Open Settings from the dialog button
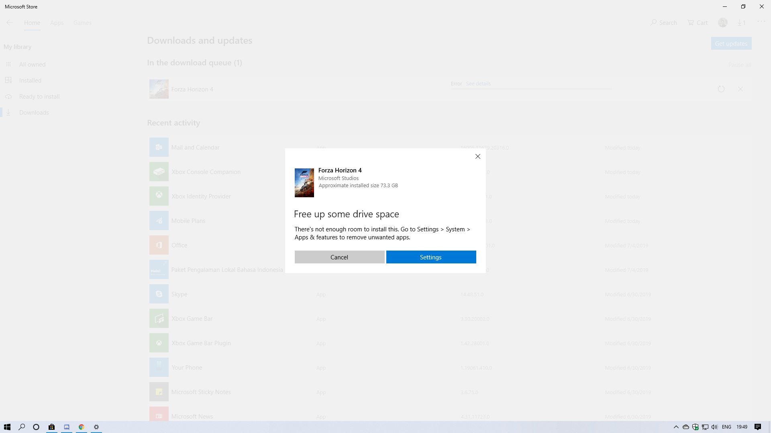The height and width of the screenshot is (433, 771). pyautogui.click(x=431, y=257)
